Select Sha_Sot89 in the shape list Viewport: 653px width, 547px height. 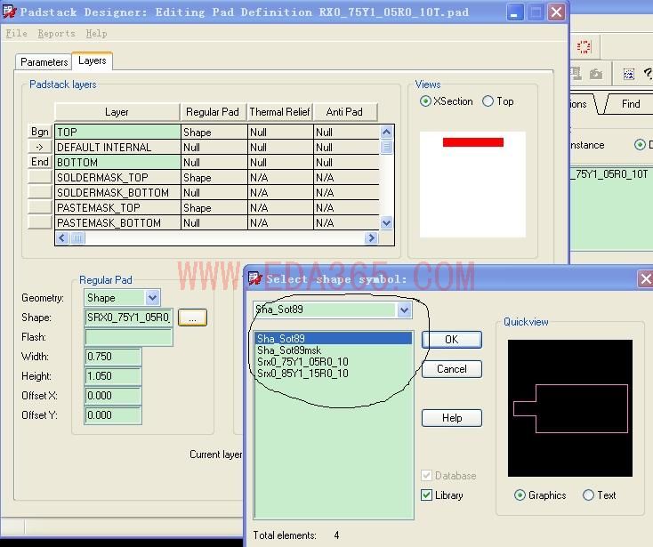tap(334, 339)
